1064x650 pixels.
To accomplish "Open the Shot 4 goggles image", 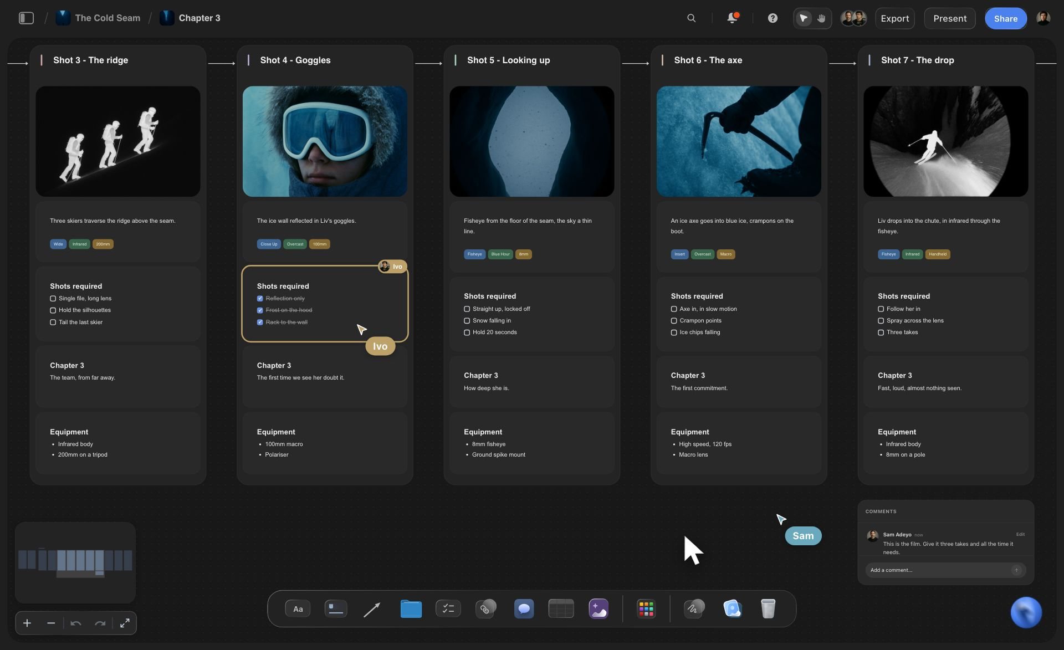I will 325,141.
